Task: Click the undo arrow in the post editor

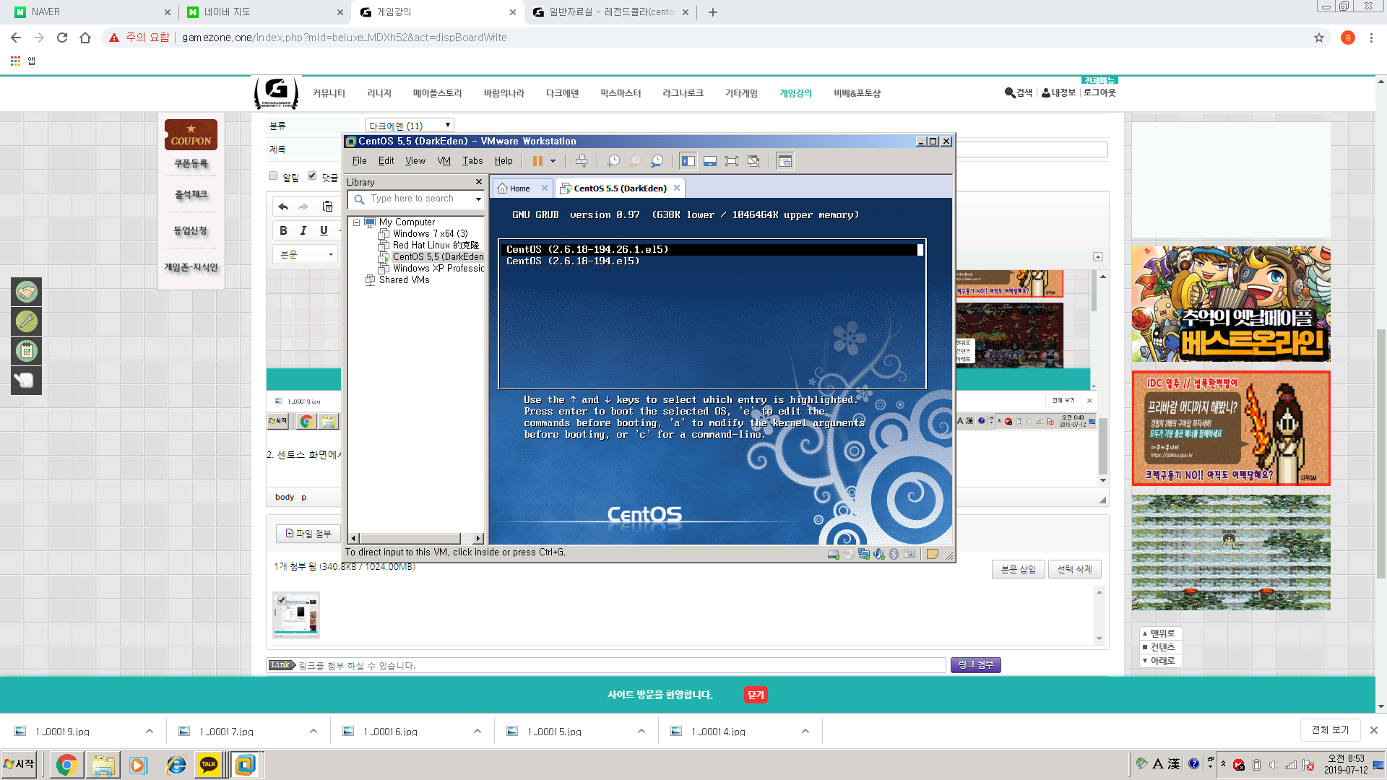Action: 283,207
